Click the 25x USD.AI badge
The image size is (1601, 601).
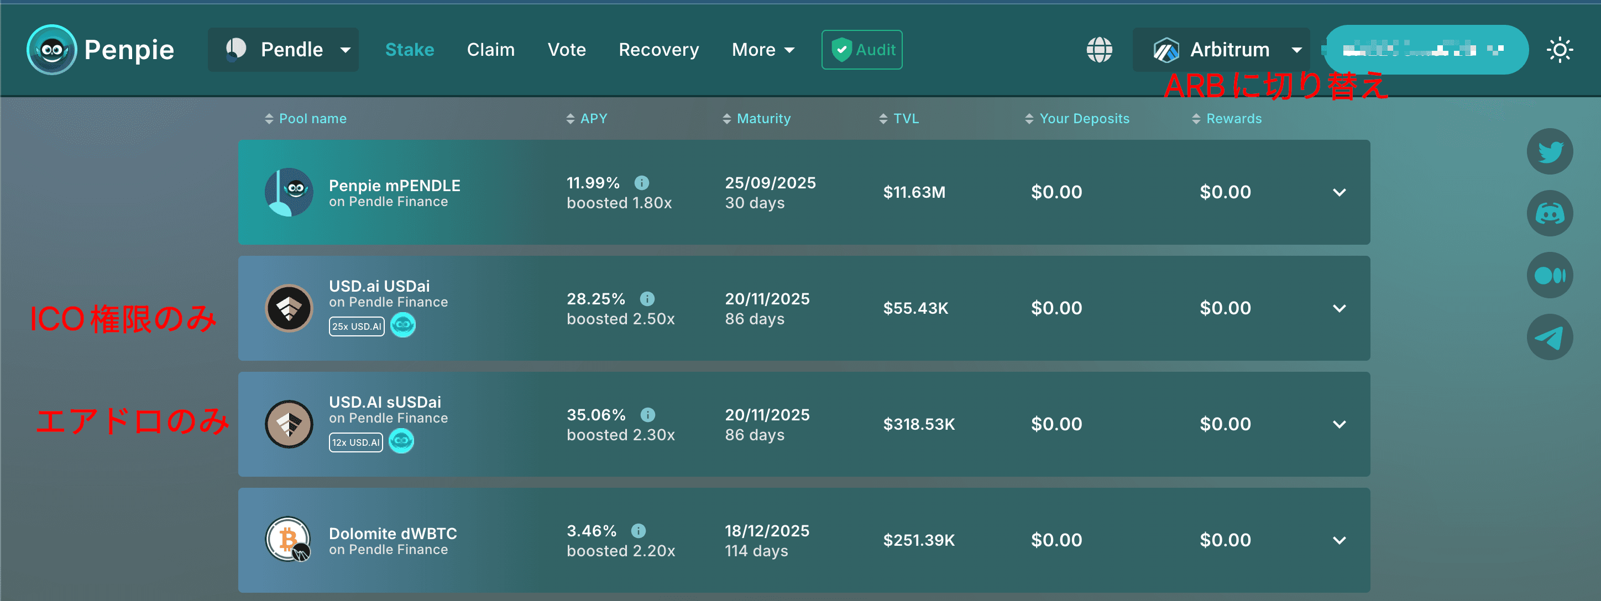[x=357, y=326]
